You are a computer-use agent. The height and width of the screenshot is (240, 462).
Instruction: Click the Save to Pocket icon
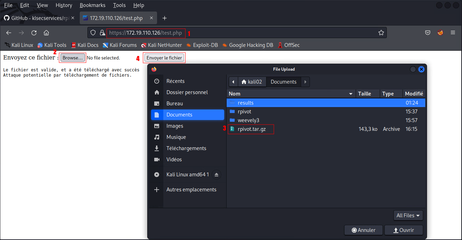428,33
